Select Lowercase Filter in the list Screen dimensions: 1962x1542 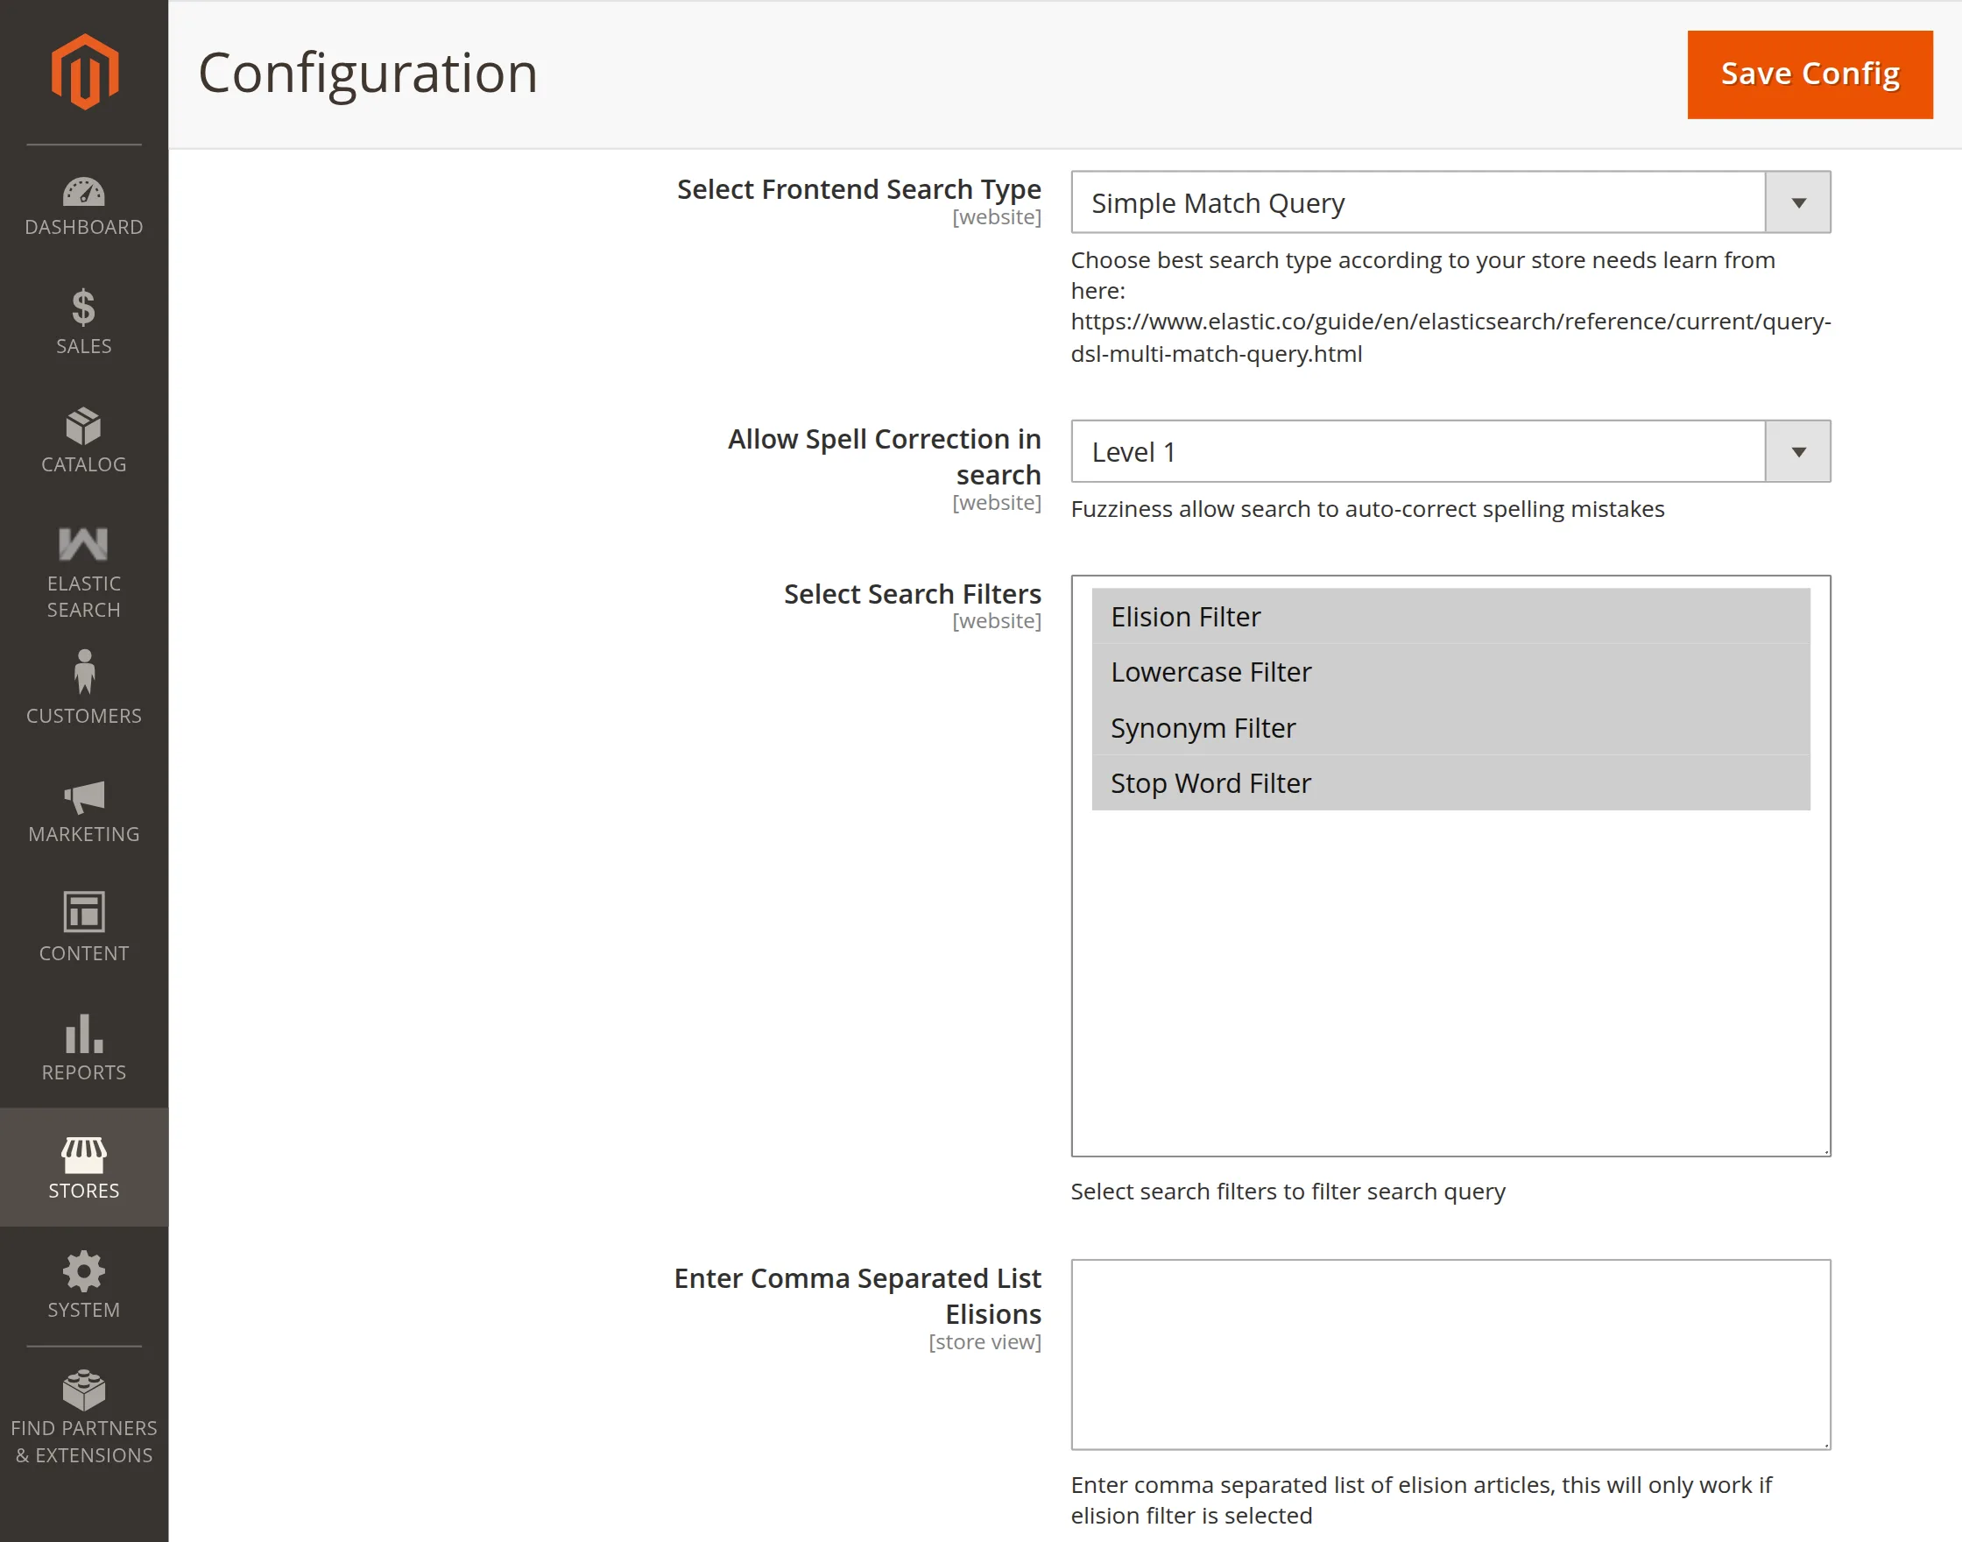click(x=1450, y=672)
